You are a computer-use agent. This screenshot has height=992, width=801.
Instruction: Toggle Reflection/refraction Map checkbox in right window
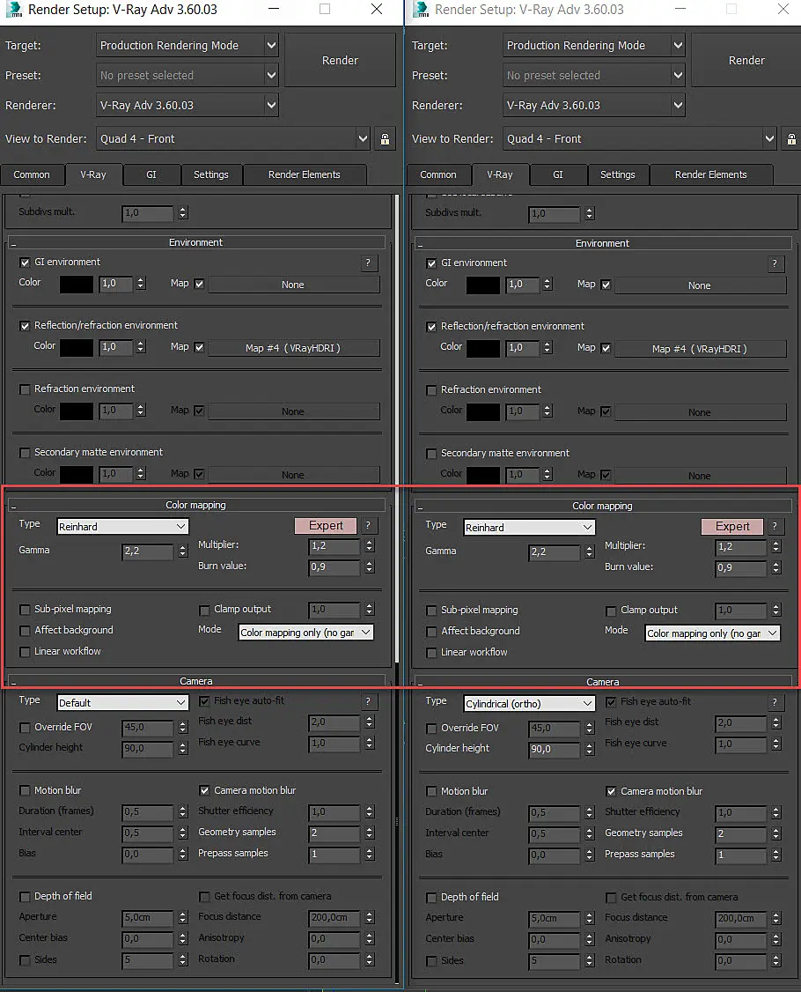click(606, 349)
